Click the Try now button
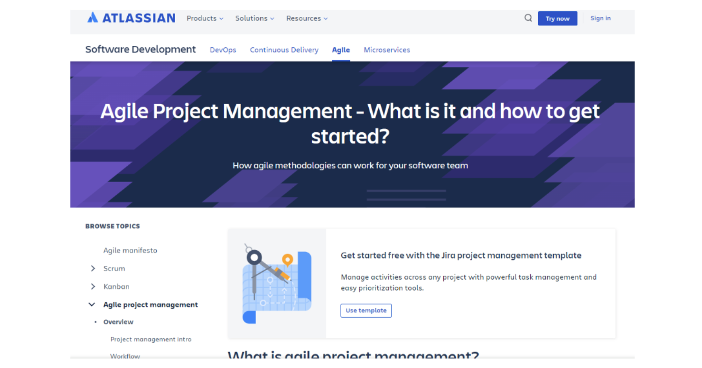Screen dimensions: 702x368 tap(557, 18)
